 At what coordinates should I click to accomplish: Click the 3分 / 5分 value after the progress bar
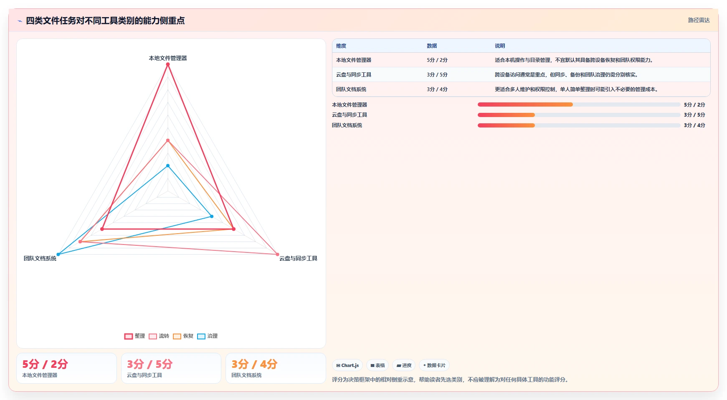(x=694, y=115)
